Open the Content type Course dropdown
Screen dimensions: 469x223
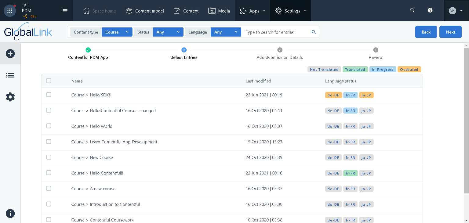click(x=117, y=32)
